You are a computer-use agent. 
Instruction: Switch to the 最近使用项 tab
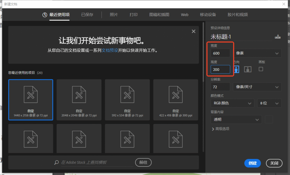click(x=59, y=15)
